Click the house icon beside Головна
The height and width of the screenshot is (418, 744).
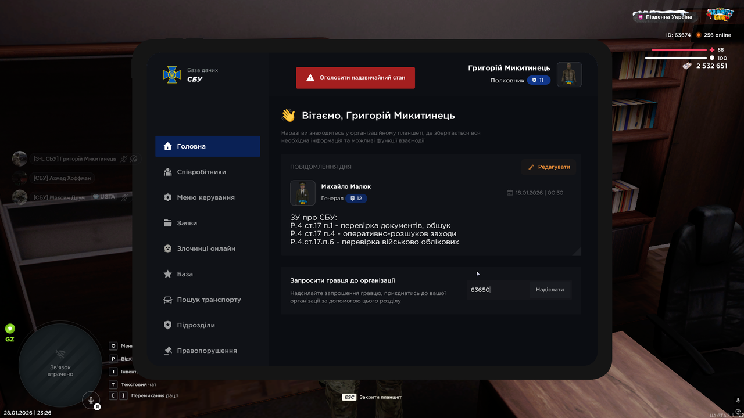(x=168, y=146)
